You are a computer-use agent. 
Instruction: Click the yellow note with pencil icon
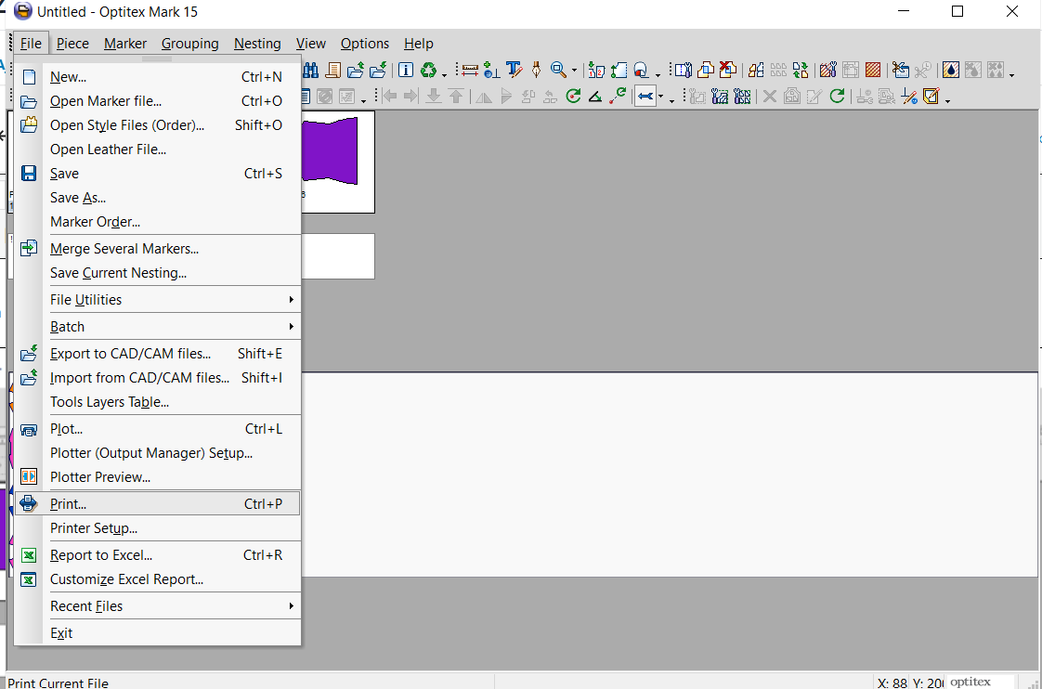click(931, 97)
